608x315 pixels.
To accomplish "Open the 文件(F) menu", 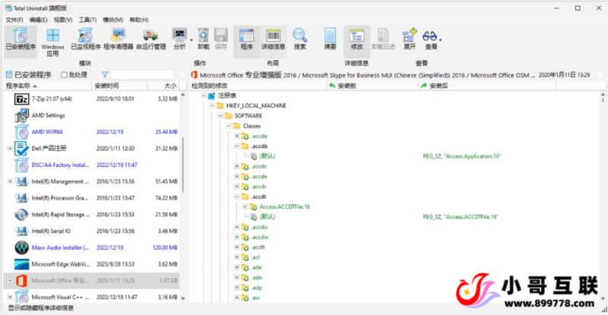I will pos(14,20).
